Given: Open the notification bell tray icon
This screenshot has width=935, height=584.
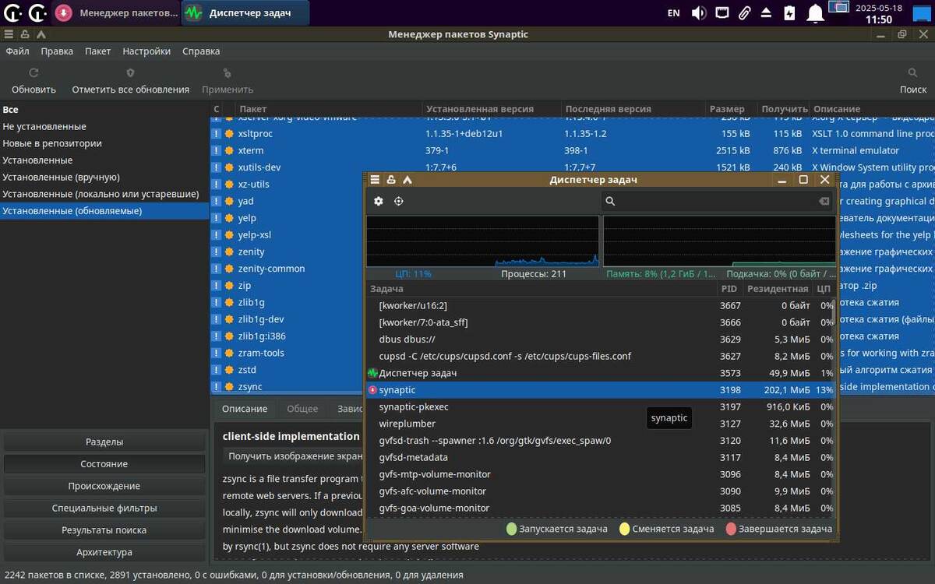Looking at the screenshot, I should tap(815, 12).
